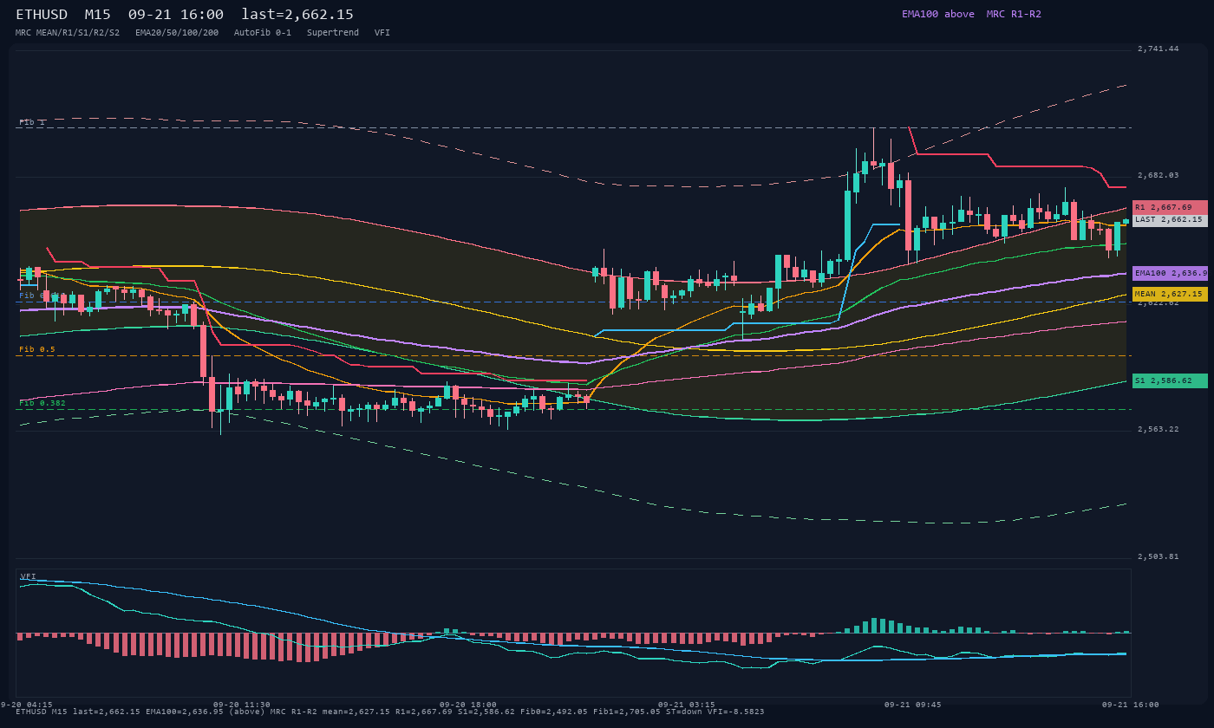
Task: Click the R1 2,667.69 price tag
Action: pos(1170,207)
